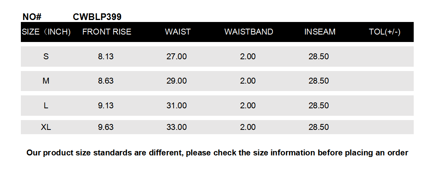Click the INSEAM column header

click(320, 32)
